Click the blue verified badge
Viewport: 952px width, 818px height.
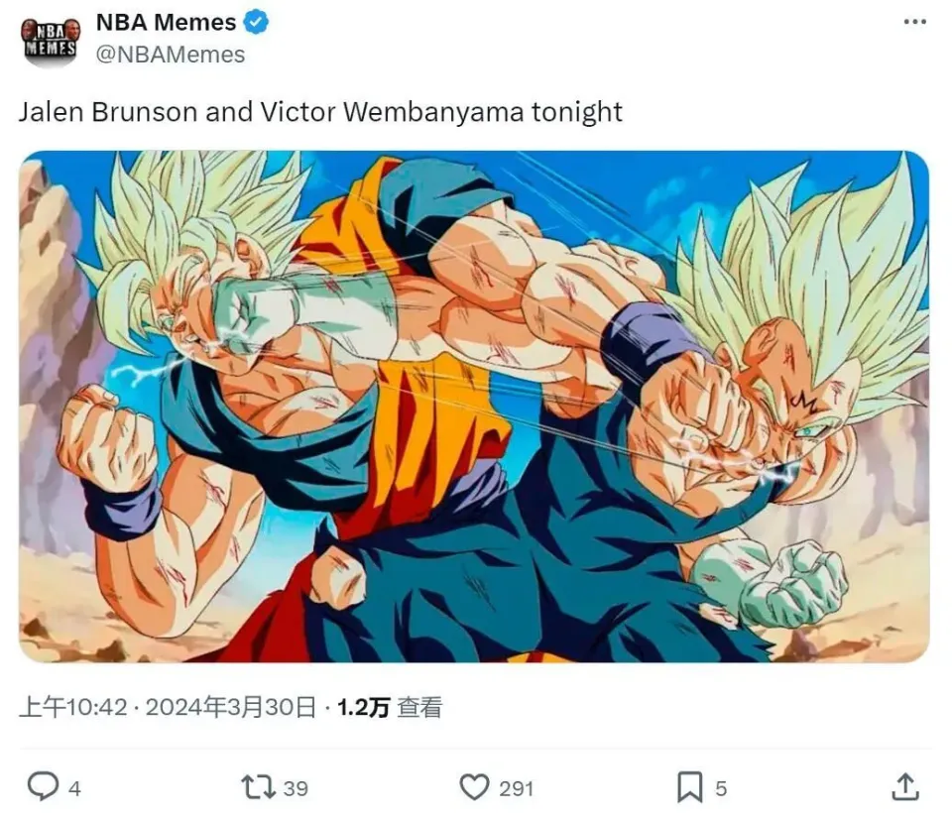coord(256,23)
